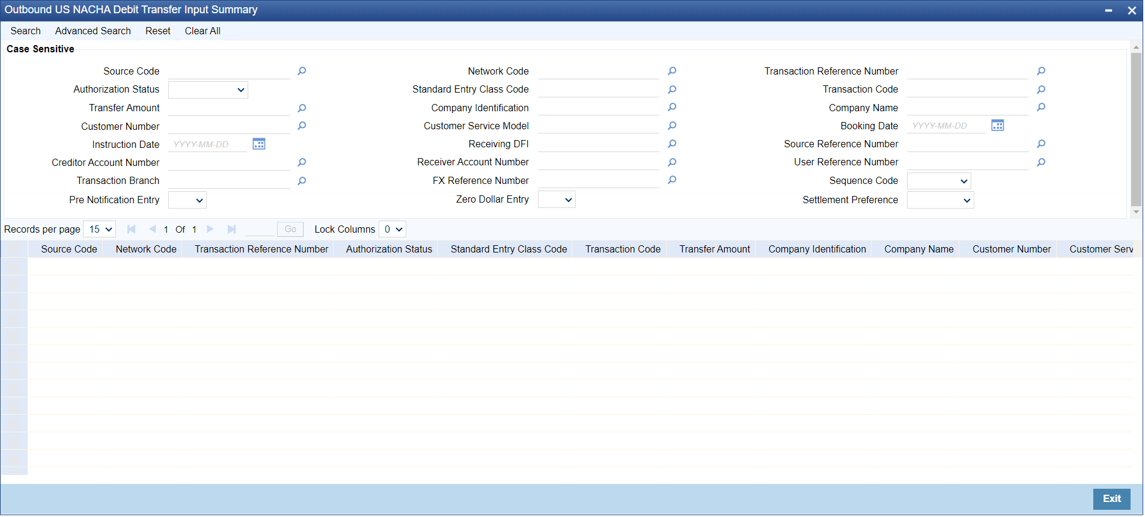Viewport: 1145px width, 517px height.
Task: Click the search criteria vertical scrollbar
Action: (1136, 129)
